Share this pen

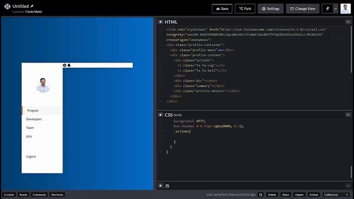pos(285,195)
